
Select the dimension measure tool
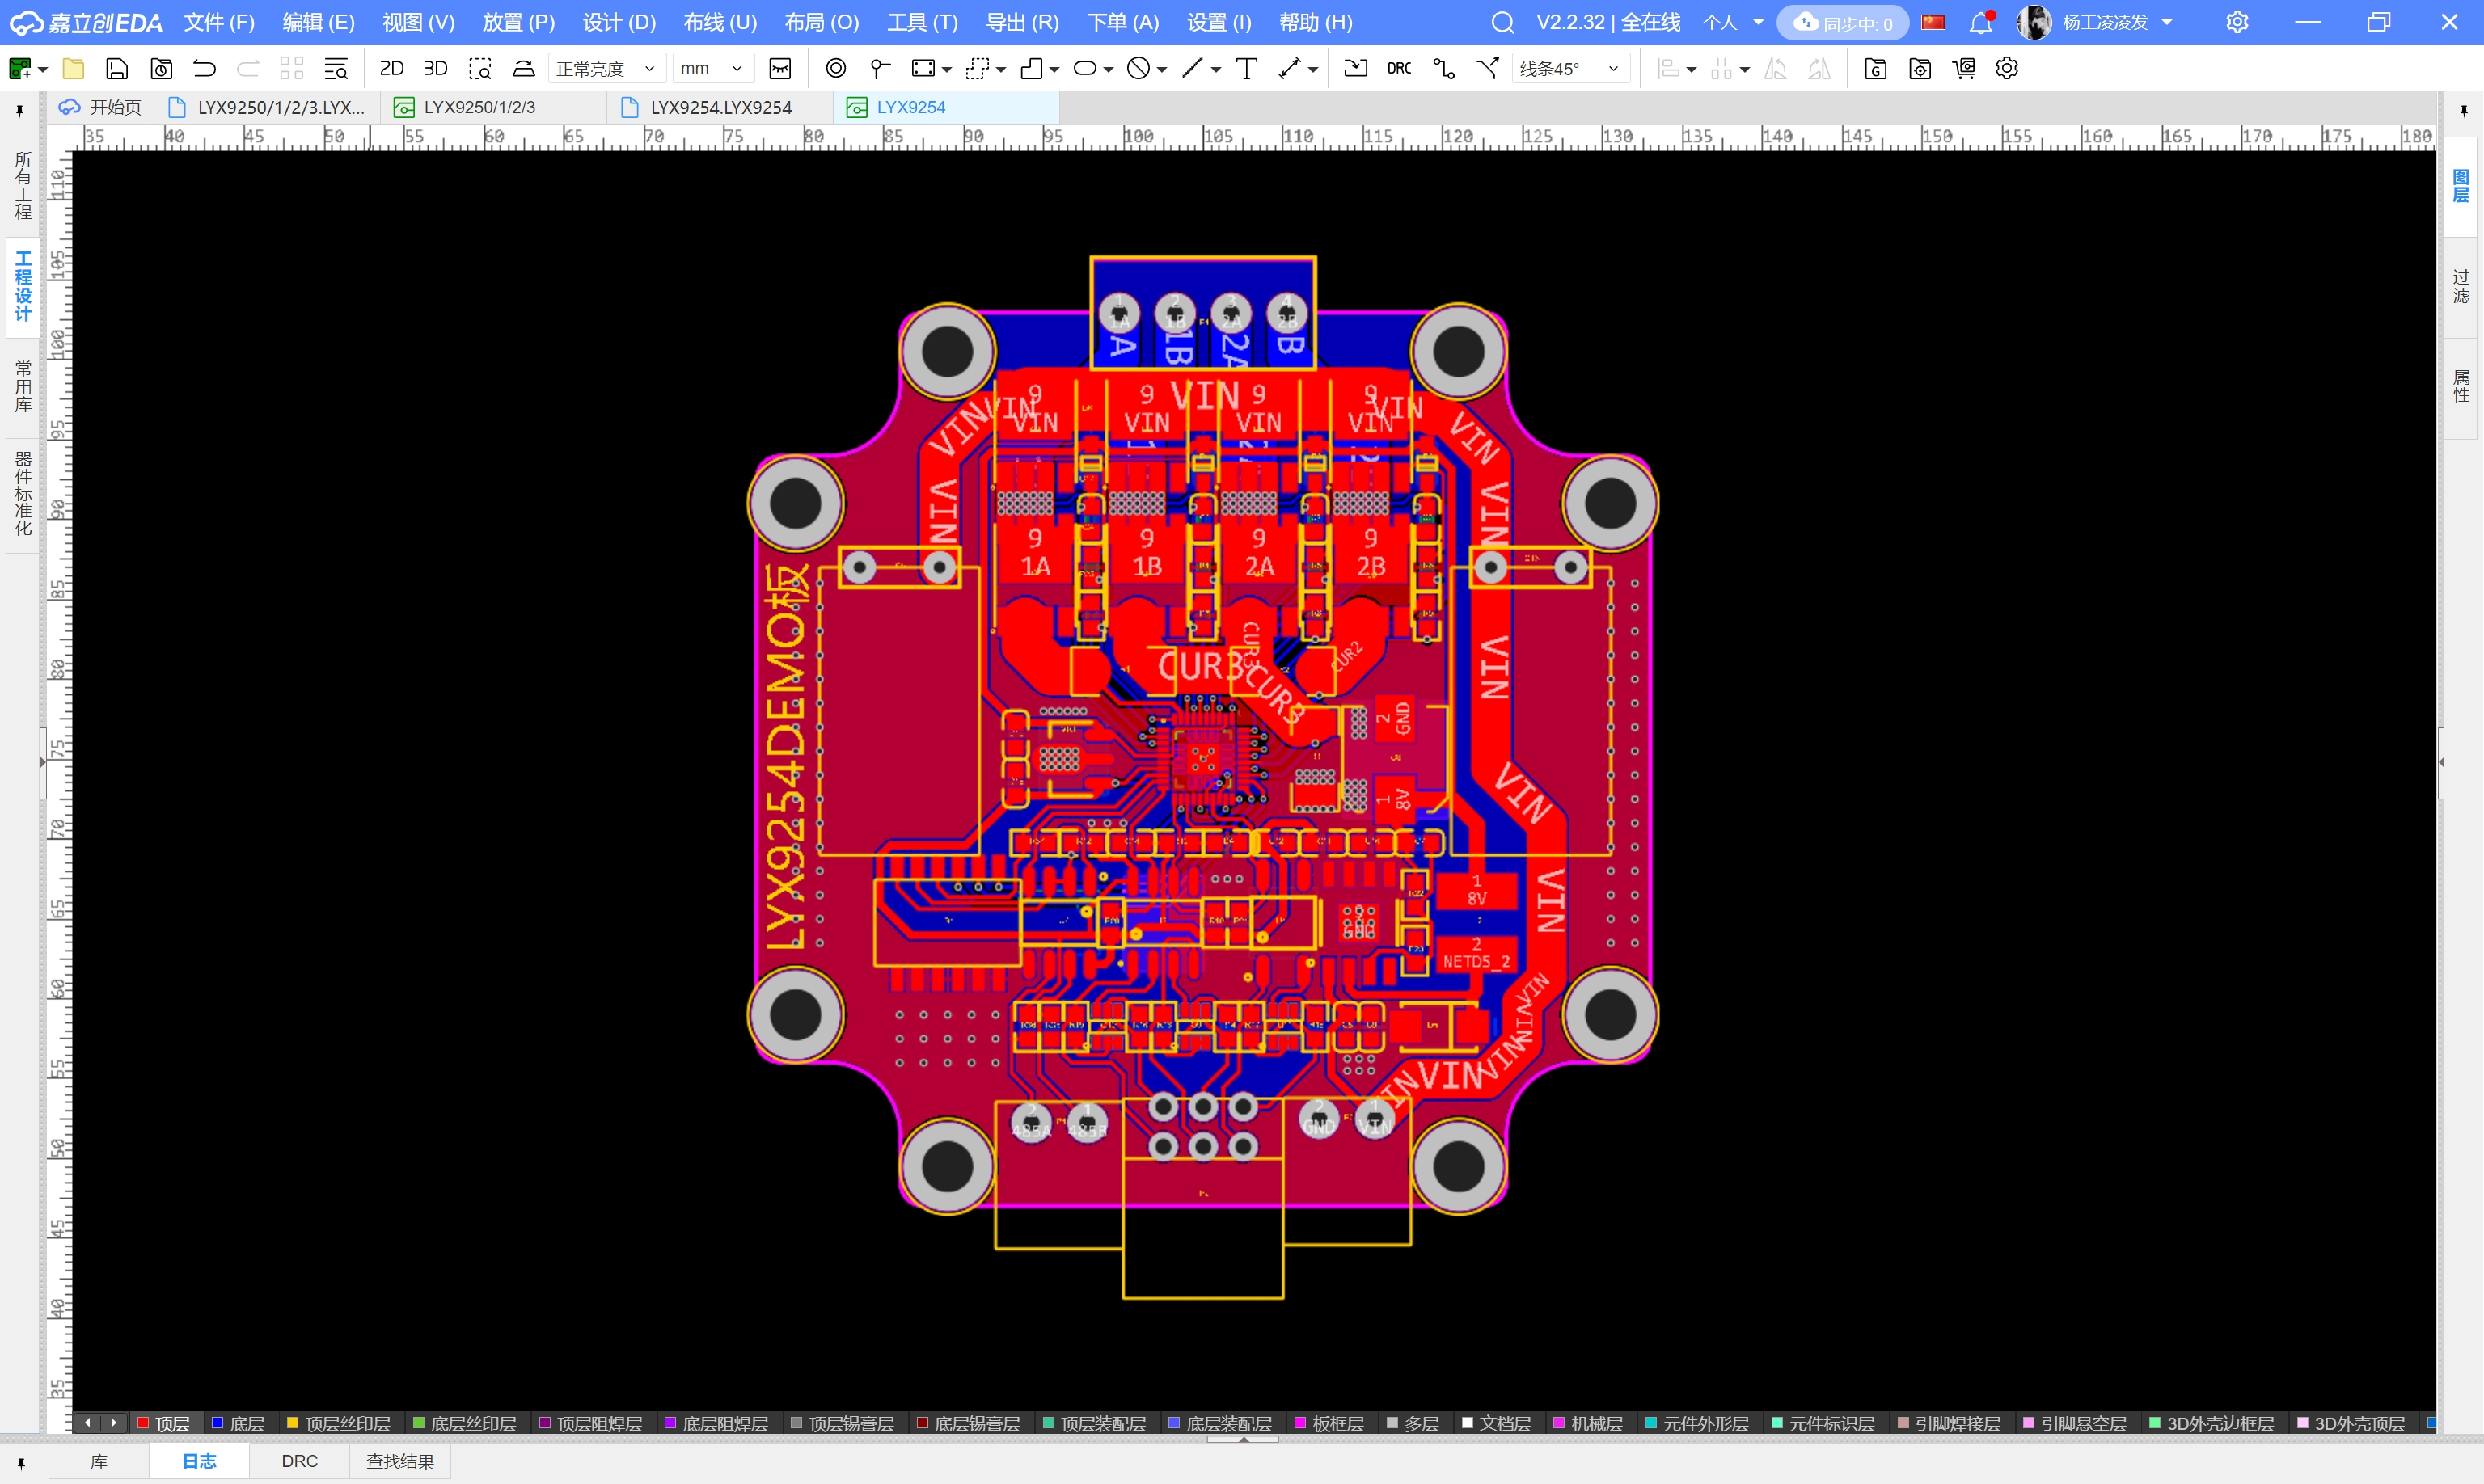[1290, 68]
